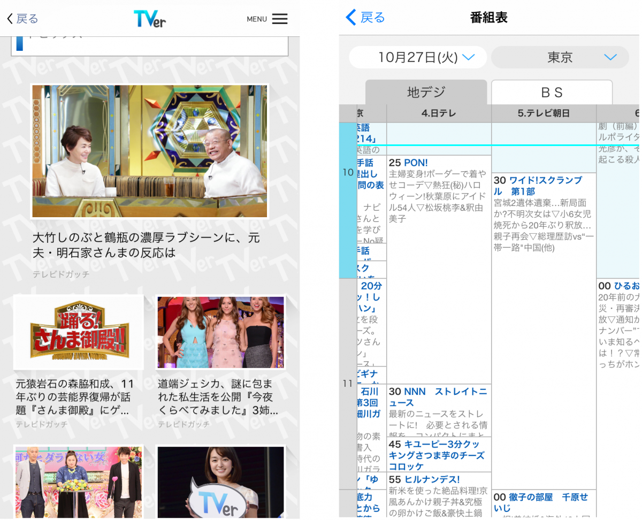Read article 大竹しのぶと鶴瓶の濃厚ラブシーン headline
642x520 pixels.
(x=147, y=245)
